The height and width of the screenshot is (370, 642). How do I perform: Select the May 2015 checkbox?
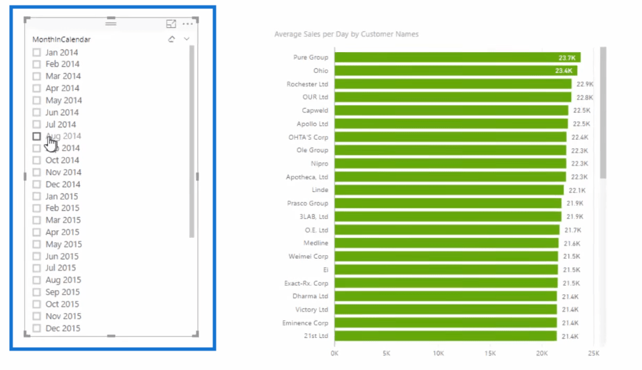37,244
